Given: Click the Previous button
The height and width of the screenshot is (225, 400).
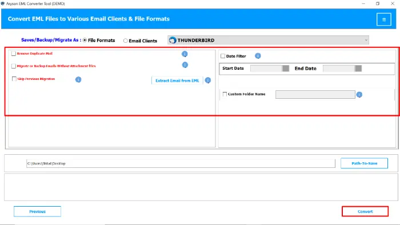Looking at the screenshot, I should [x=37, y=211].
